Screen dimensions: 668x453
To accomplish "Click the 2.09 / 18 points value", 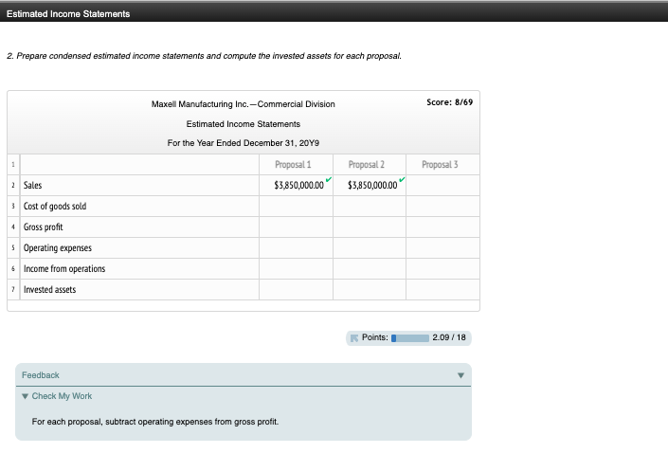I will 449,337.
